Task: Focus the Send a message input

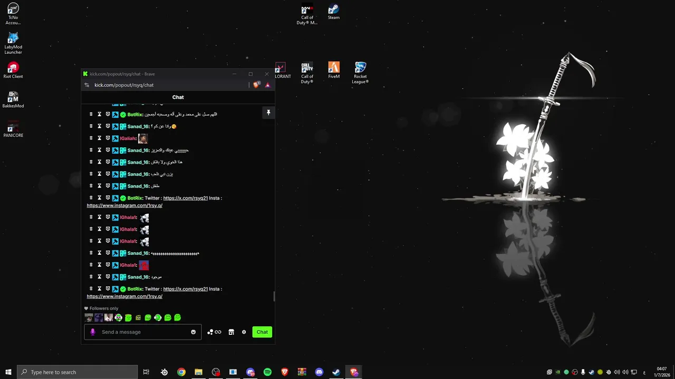Action: 142,332
